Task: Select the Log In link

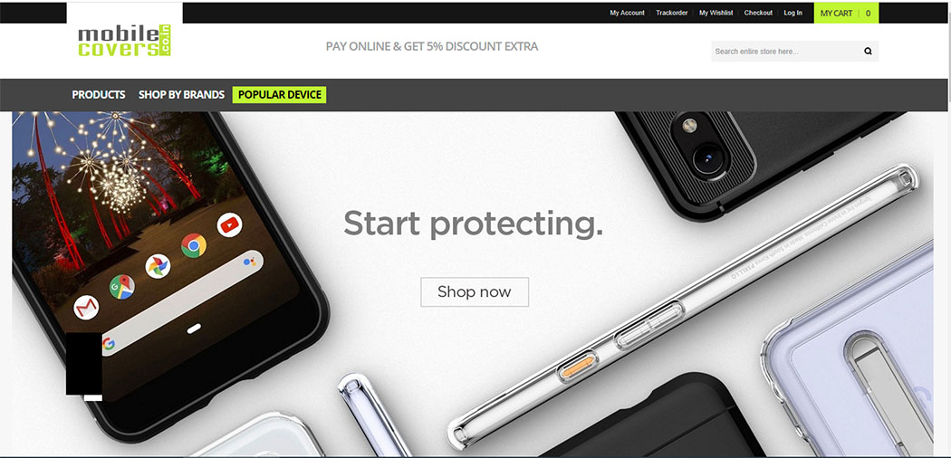Action: pos(792,13)
